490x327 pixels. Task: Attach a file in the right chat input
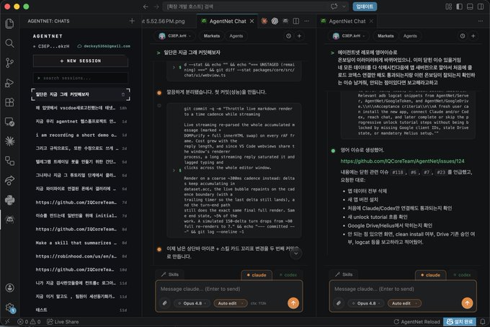pos(339,303)
